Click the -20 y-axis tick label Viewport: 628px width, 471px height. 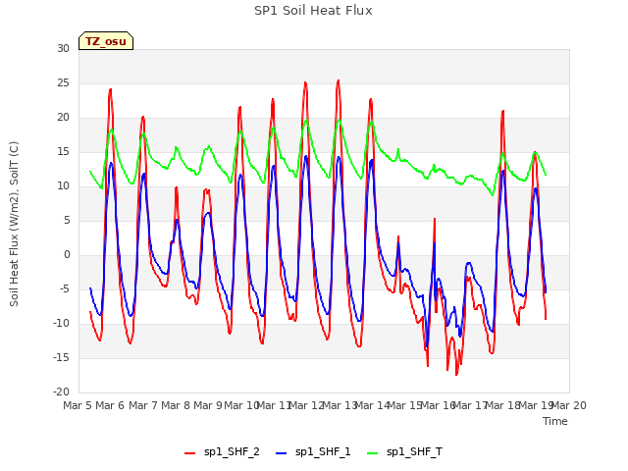[x=61, y=392]
